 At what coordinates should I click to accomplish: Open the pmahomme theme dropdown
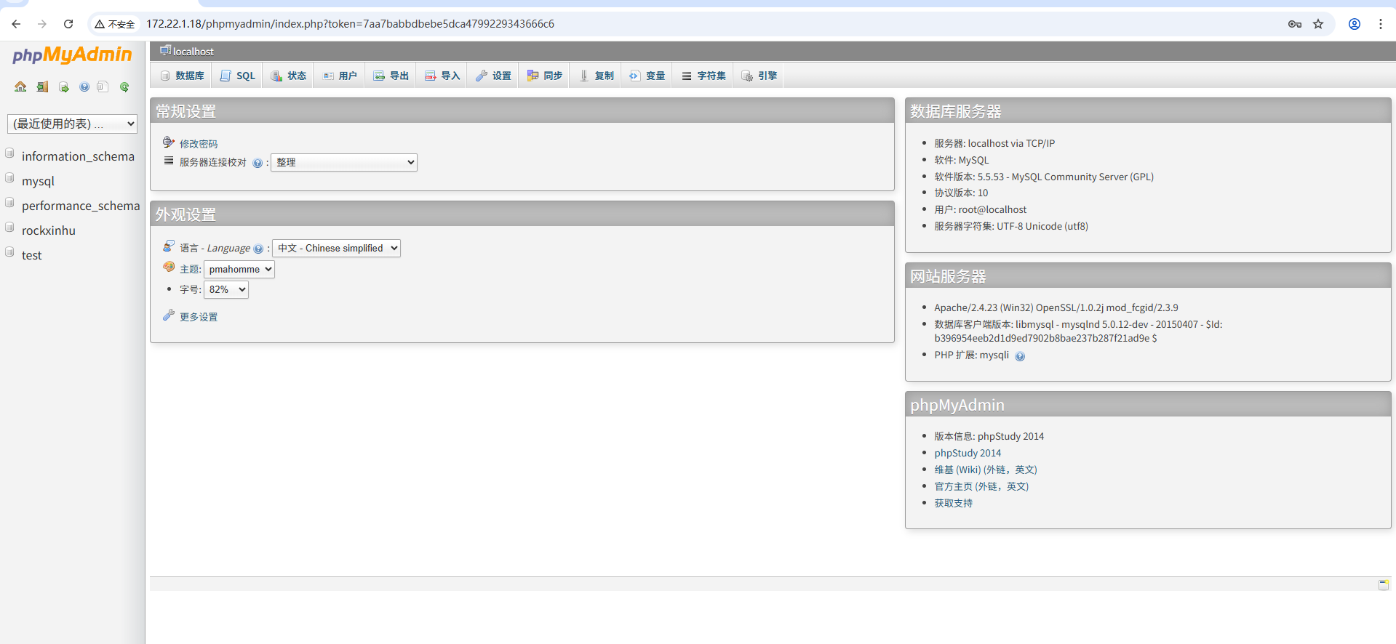[x=239, y=269]
